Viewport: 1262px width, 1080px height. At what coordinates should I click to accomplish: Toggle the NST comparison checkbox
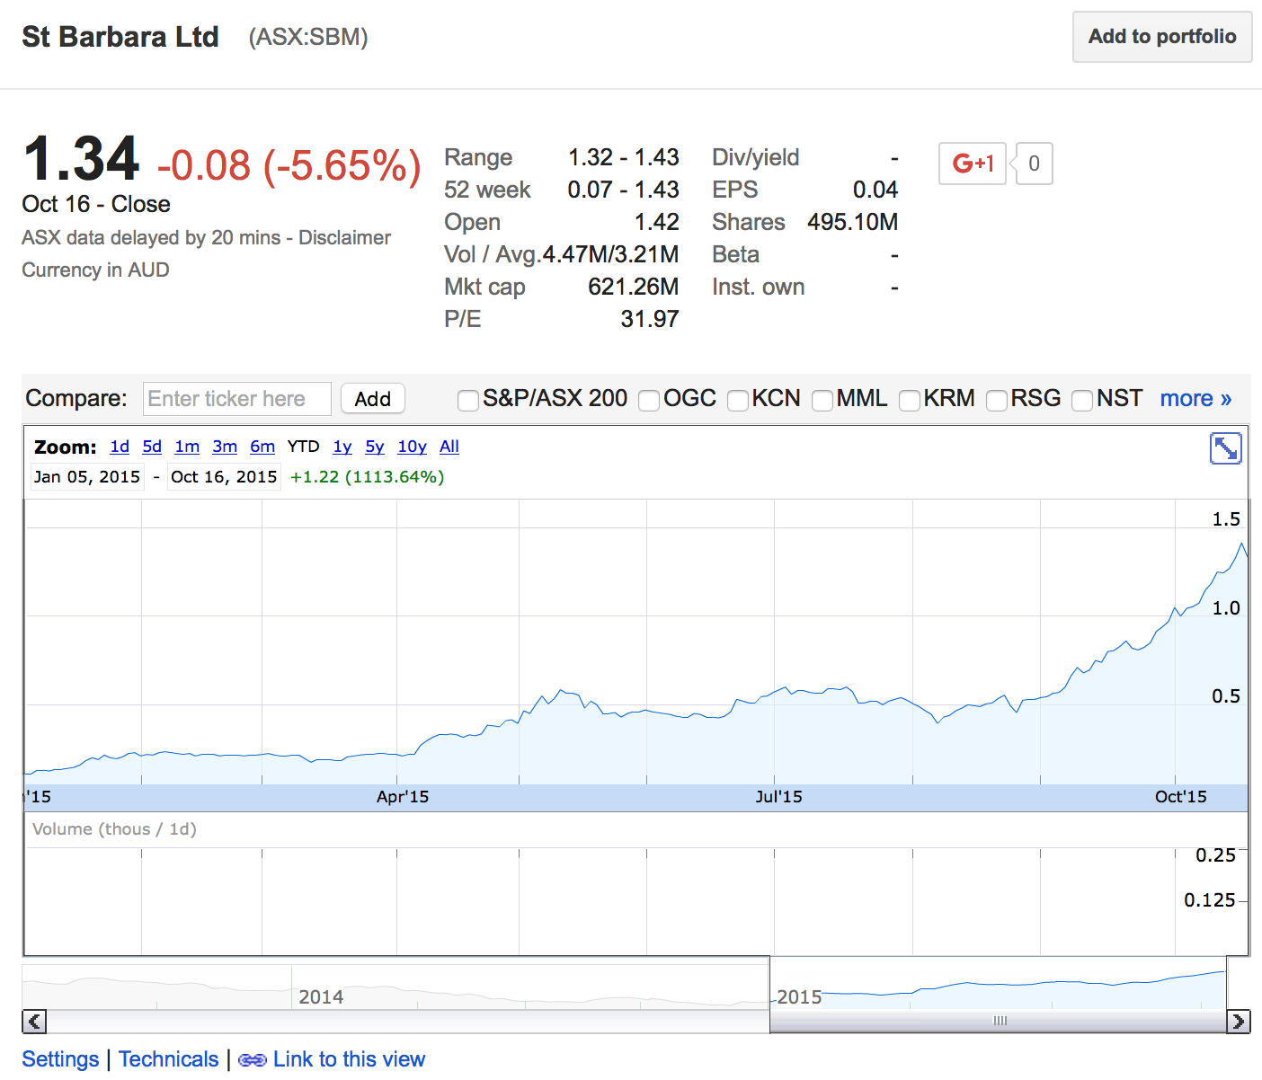[1082, 400]
